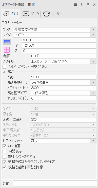The width and height of the screenshot is (98, 188).
Task: Open the 手摺のタイプ dropdown
Action: [x=63, y=136]
